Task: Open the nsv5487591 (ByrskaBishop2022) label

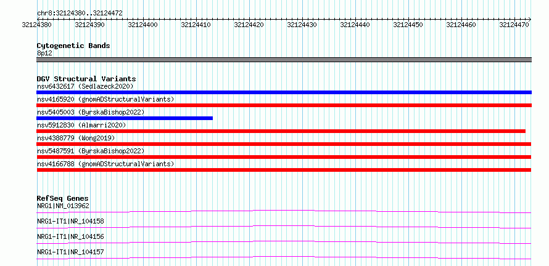Action: (91, 151)
